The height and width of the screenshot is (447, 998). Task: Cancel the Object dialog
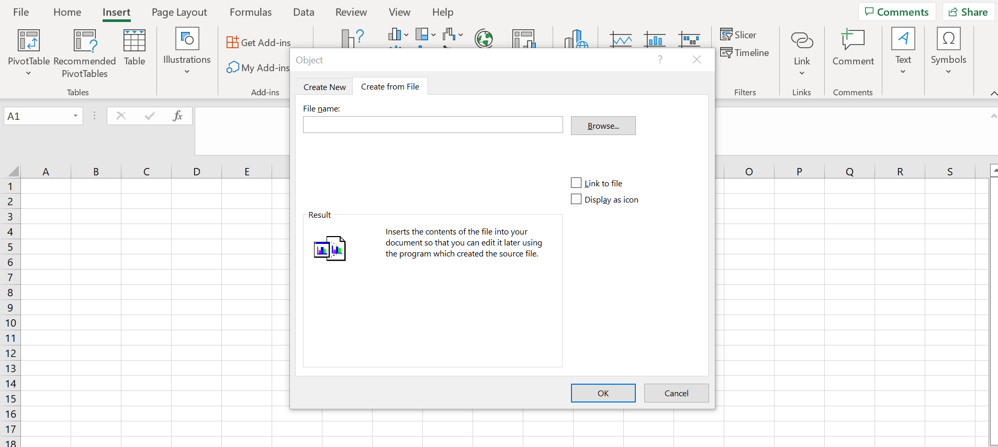tap(677, 393)
